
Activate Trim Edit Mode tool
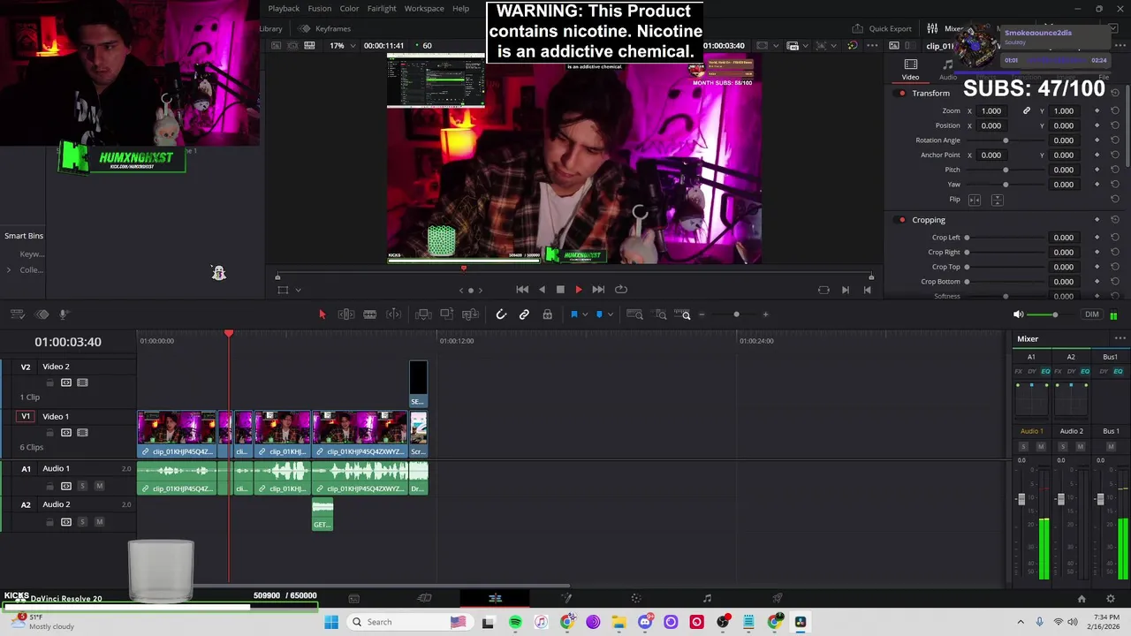coord(346,314)
